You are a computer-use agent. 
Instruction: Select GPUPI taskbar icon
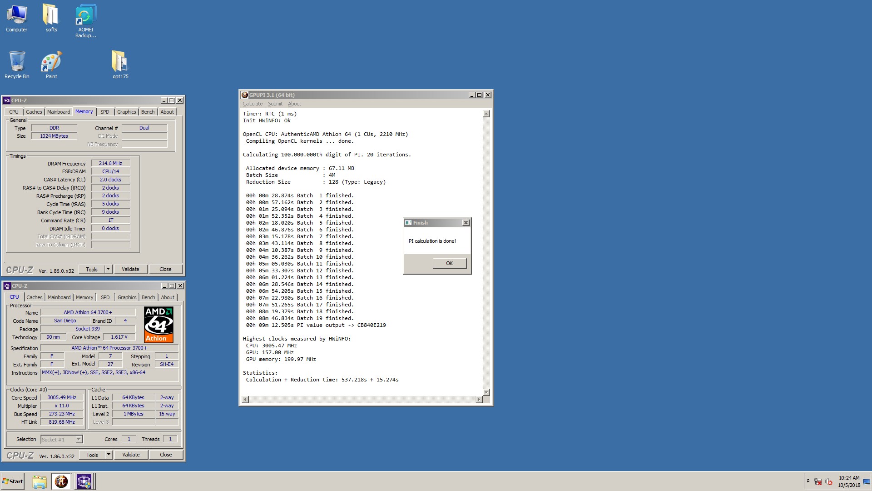point(61,481)
